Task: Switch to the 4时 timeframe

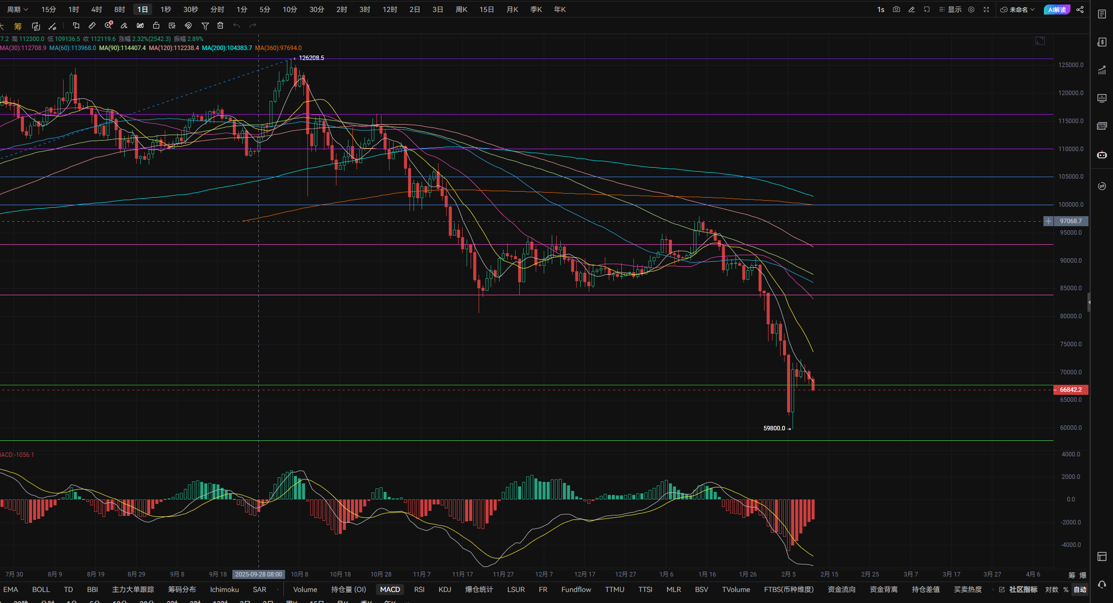Action: point(97,10)
